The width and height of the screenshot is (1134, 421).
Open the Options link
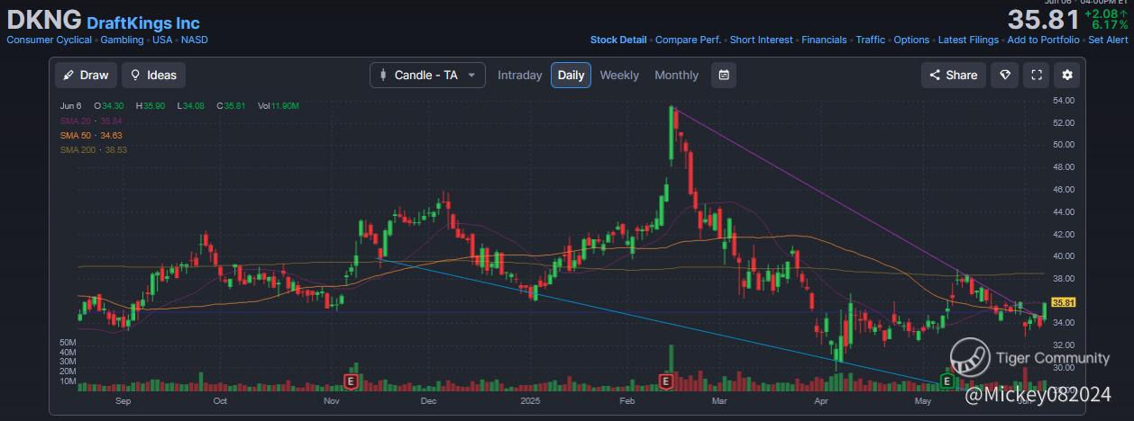(911, 40)
